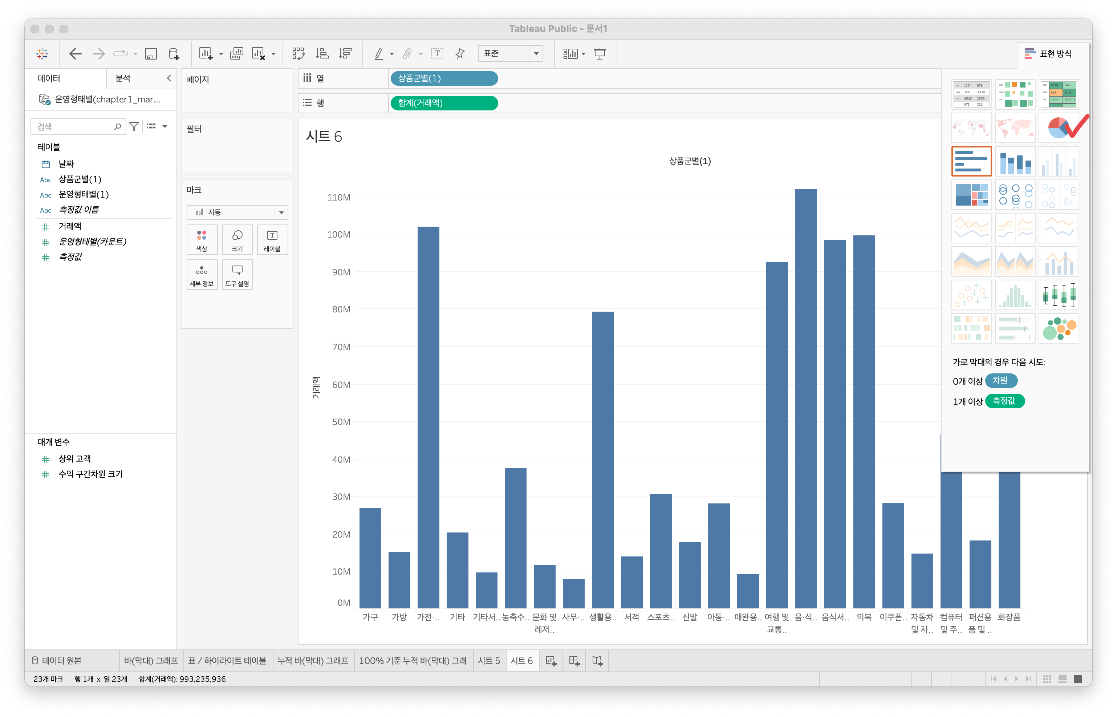Click the 레이블 label mark button
1117x717 pixels.
[x=272, y=240]
